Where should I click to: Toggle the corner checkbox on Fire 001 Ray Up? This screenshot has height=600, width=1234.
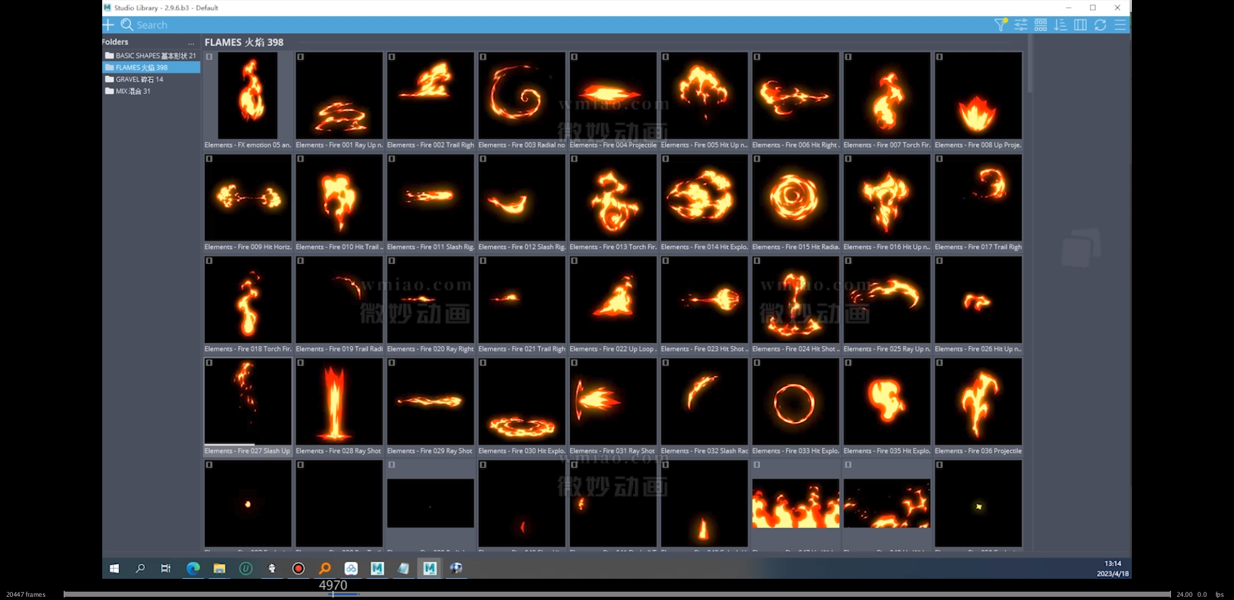pyautogui.click(x=300, y=57)
